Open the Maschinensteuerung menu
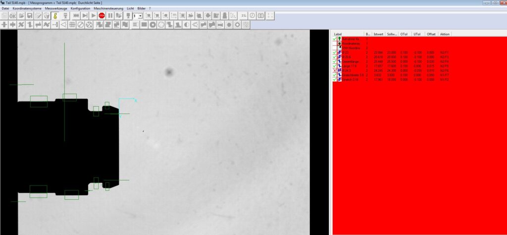 coord(109,9)
